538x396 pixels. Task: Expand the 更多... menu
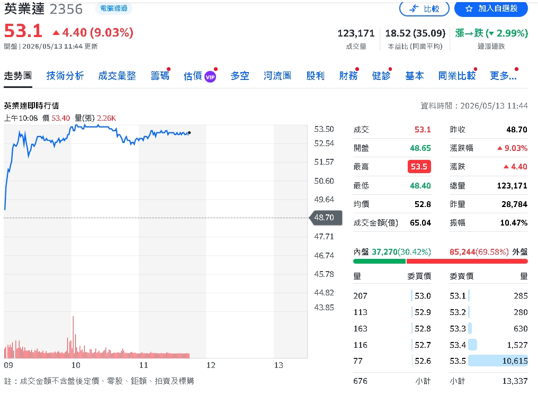point(503,76)
